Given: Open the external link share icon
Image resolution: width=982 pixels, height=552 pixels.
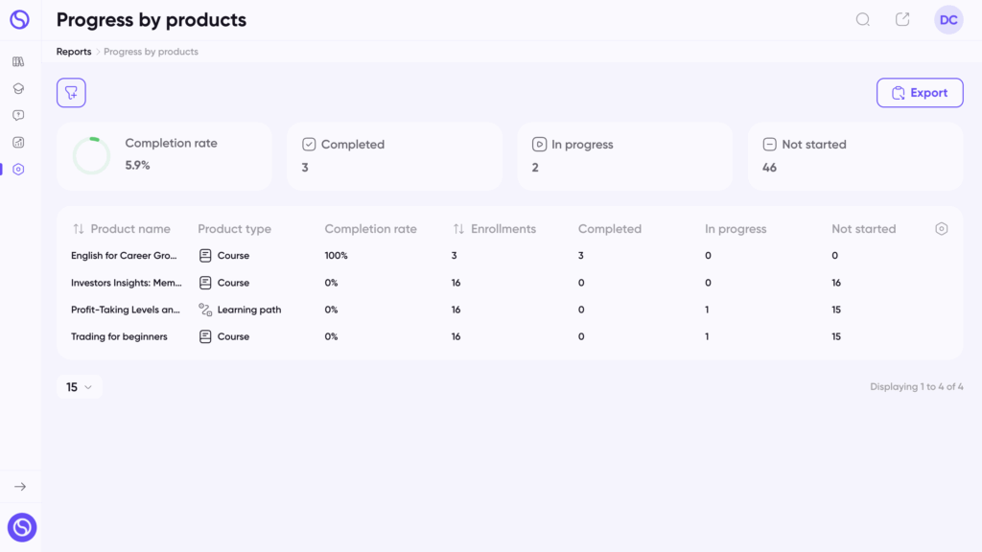Looking at the screenshot, I should click(902, 19).
